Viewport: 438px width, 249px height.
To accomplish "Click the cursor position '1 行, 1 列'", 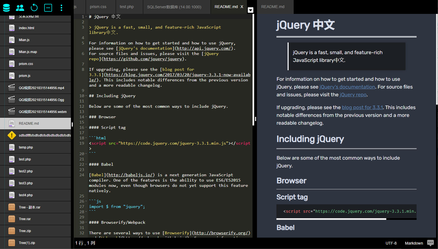I will point(85,243).
